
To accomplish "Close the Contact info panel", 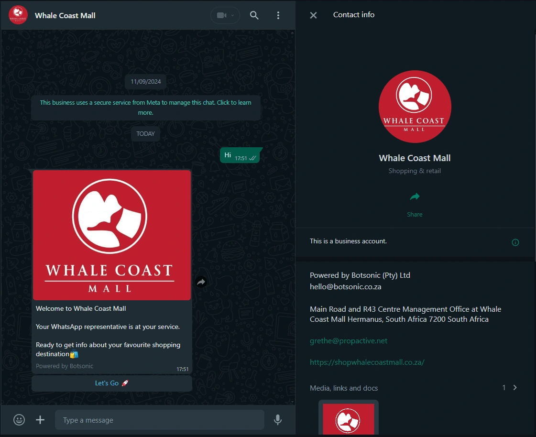I will point(313,15).
